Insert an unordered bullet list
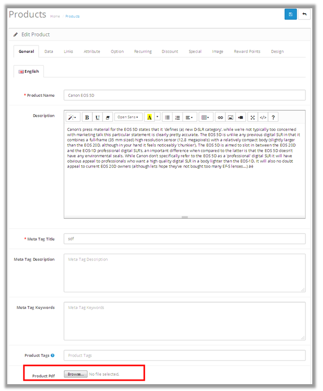Screen dimensions: 323x391 point(167,117)
